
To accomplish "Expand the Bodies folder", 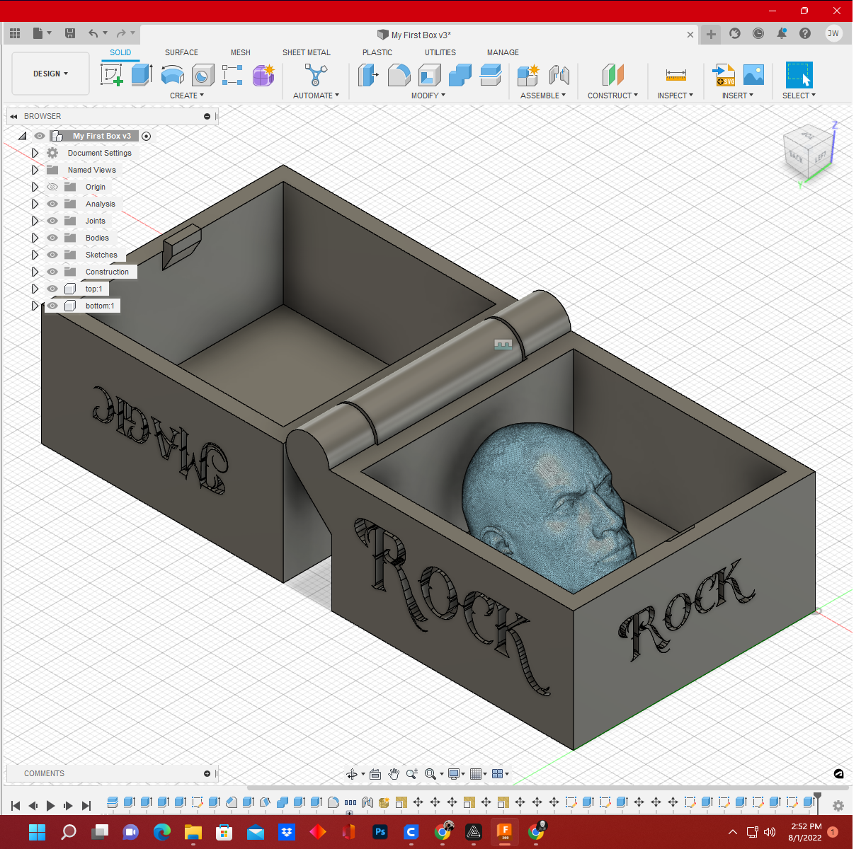I will click(x=35, y=238).
